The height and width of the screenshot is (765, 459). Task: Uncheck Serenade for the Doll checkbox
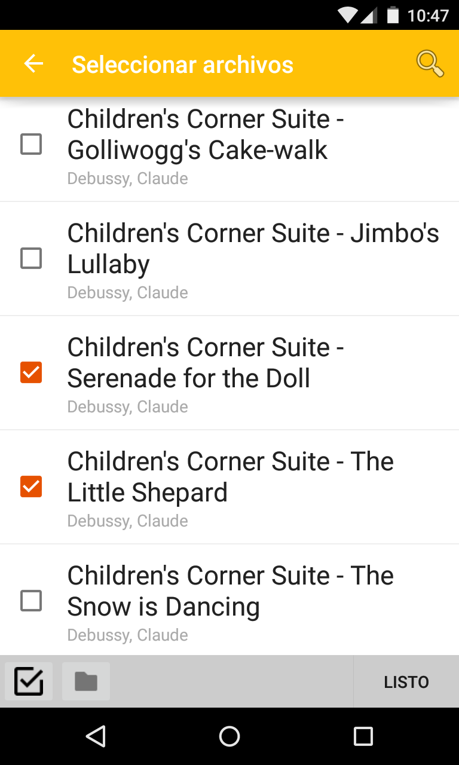point(31,372)
